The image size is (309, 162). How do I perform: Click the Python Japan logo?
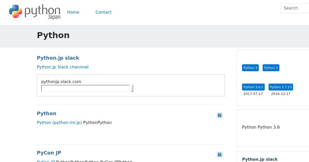coord(35,12)
